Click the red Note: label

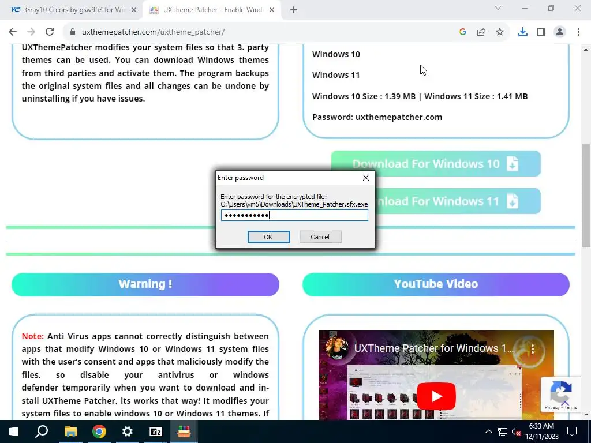(33, 336)
